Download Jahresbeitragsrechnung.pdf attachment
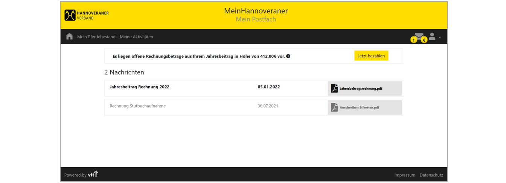The width and height of the screenshot is (506, 183). [364, 88]
